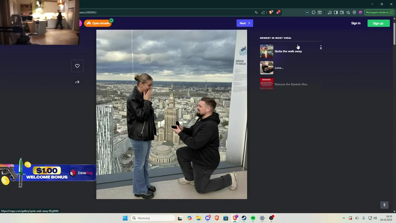The width and height of the screenshot is (396, 223).
Task: Open the Windows Start menu
Action: 125,218
